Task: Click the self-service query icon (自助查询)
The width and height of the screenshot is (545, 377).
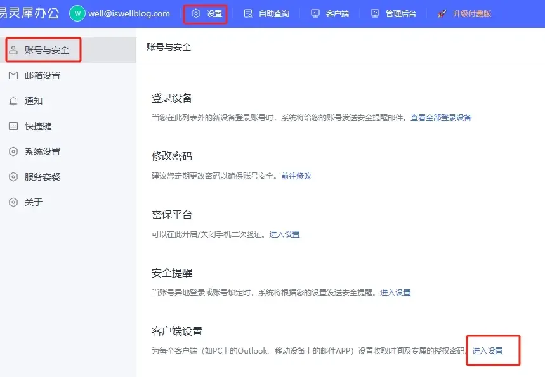Action: [x=248, y=13]
